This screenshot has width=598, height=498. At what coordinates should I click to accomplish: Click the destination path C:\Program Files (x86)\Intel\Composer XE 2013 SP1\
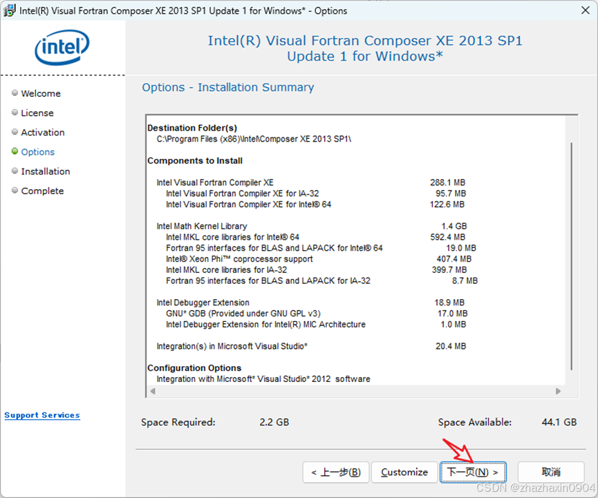pyautogui.click(x=254, y=139)
